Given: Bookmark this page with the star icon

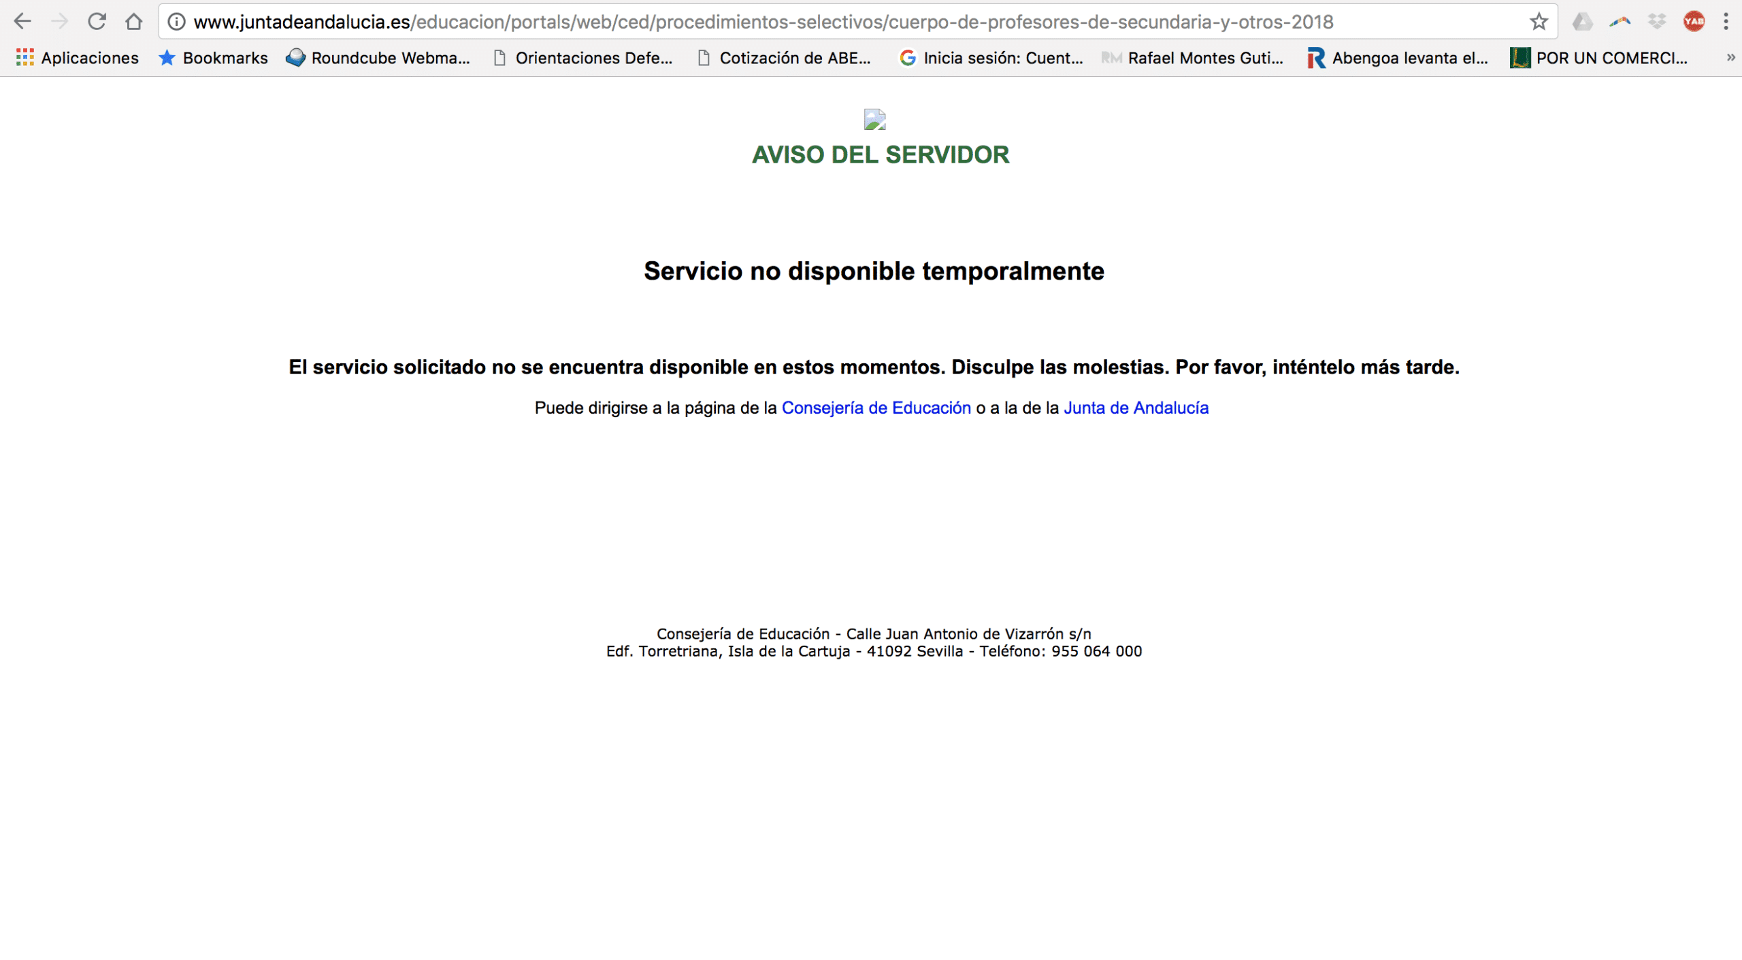Looking at the screenshot, I should [1539, 22].
